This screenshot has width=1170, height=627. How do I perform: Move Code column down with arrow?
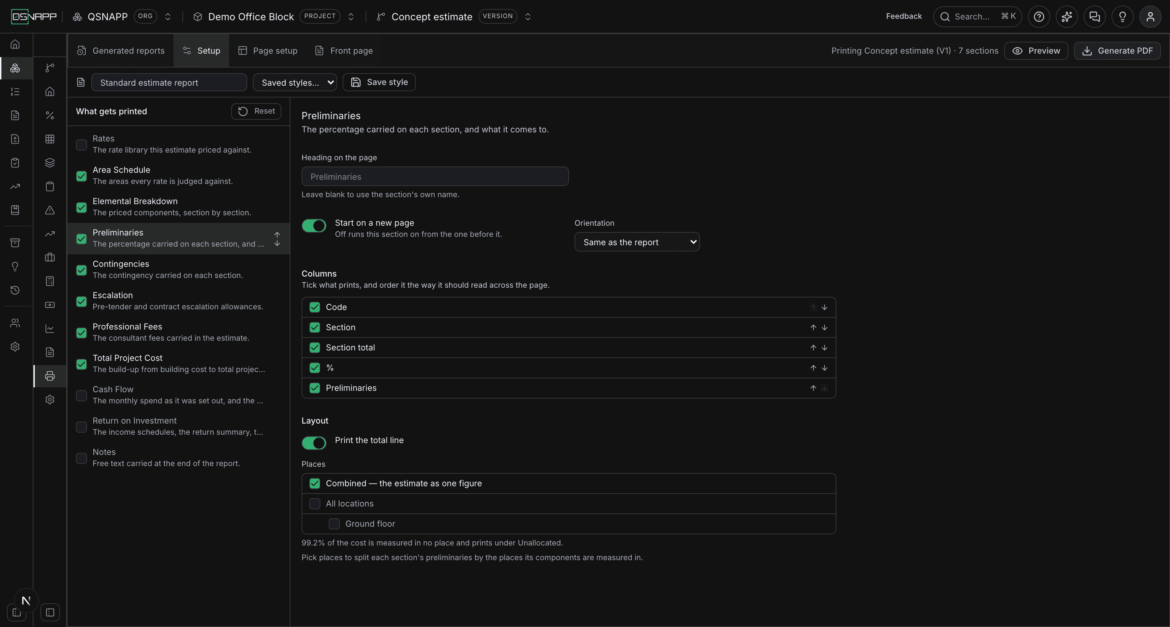(824, 308)
